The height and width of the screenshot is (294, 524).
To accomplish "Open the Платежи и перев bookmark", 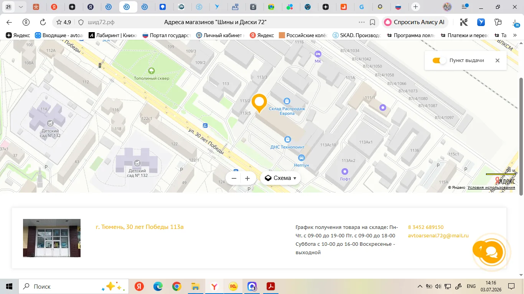I will tap(464, 35).
